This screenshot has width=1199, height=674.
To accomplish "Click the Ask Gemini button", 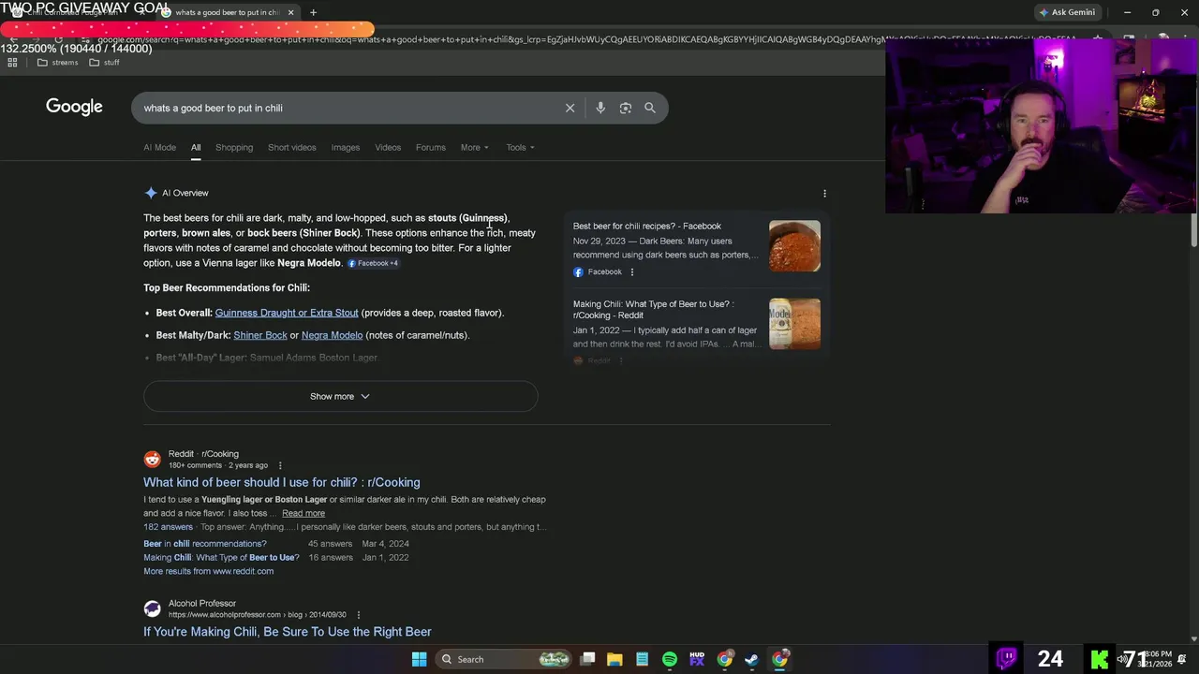I will pyautogui.click(x=1066, y=12).
